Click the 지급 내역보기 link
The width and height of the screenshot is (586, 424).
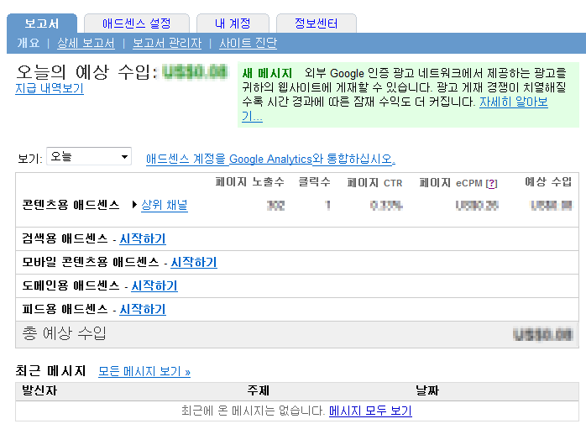pyautogui.click(x=50, y=88)
